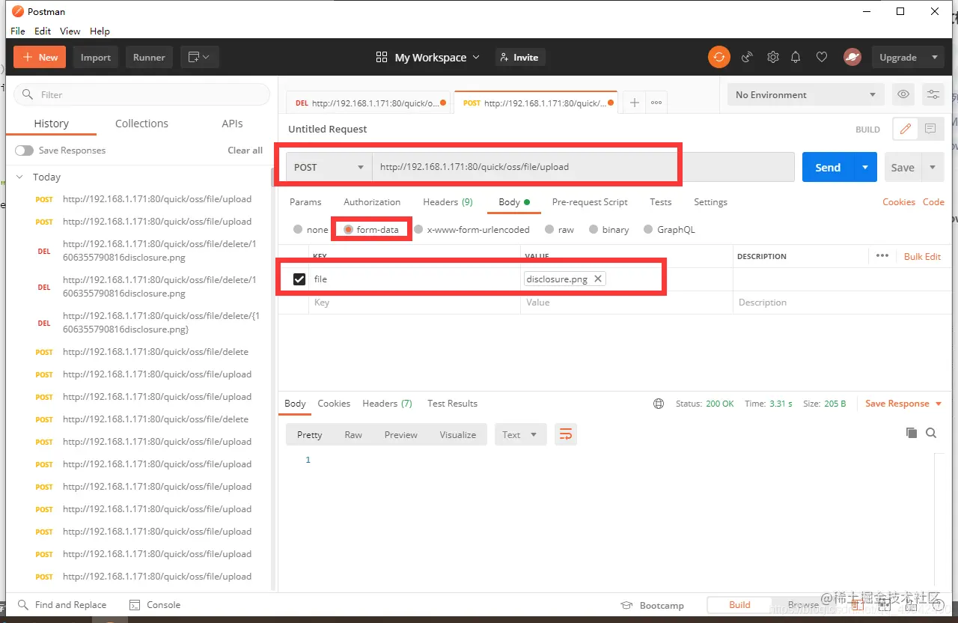Screen dimensions: 958x623
Task: Click the new window layout icon button
Action: point(199,57)
